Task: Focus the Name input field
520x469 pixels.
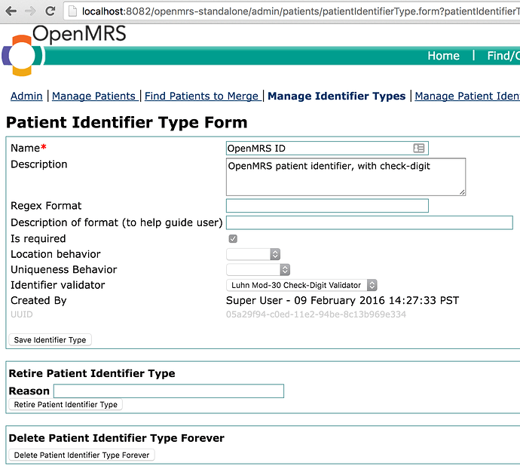Action: [x=327, y=148]
